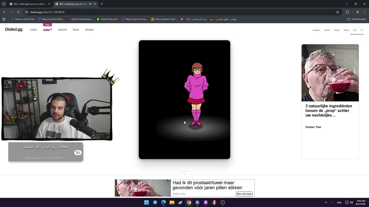
Task: Expand the chevron below the game card
Action: tap(184, 174)
